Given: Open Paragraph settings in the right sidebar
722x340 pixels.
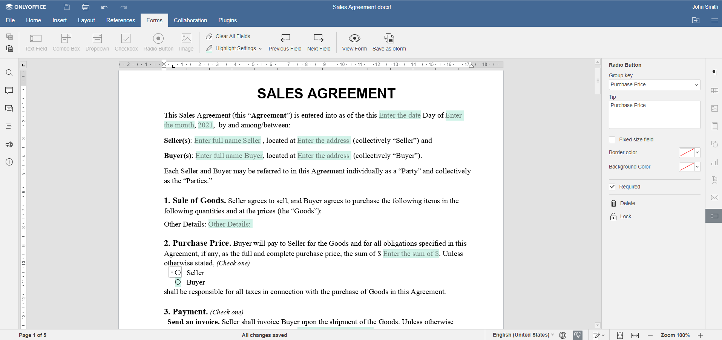Looking at the screenshot, I should (714, 72).
